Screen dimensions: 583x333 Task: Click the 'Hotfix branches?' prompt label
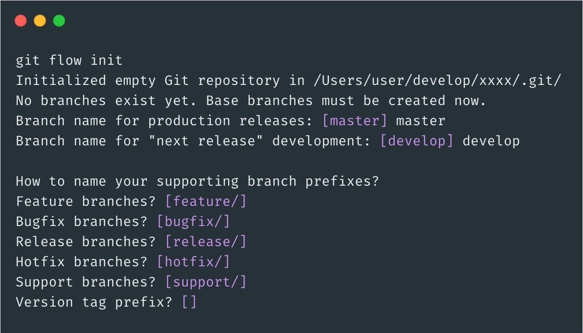pyautogui.click(x=82, y=262)
